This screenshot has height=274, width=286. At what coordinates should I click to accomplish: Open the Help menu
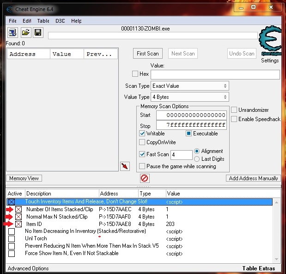[76, 21]
